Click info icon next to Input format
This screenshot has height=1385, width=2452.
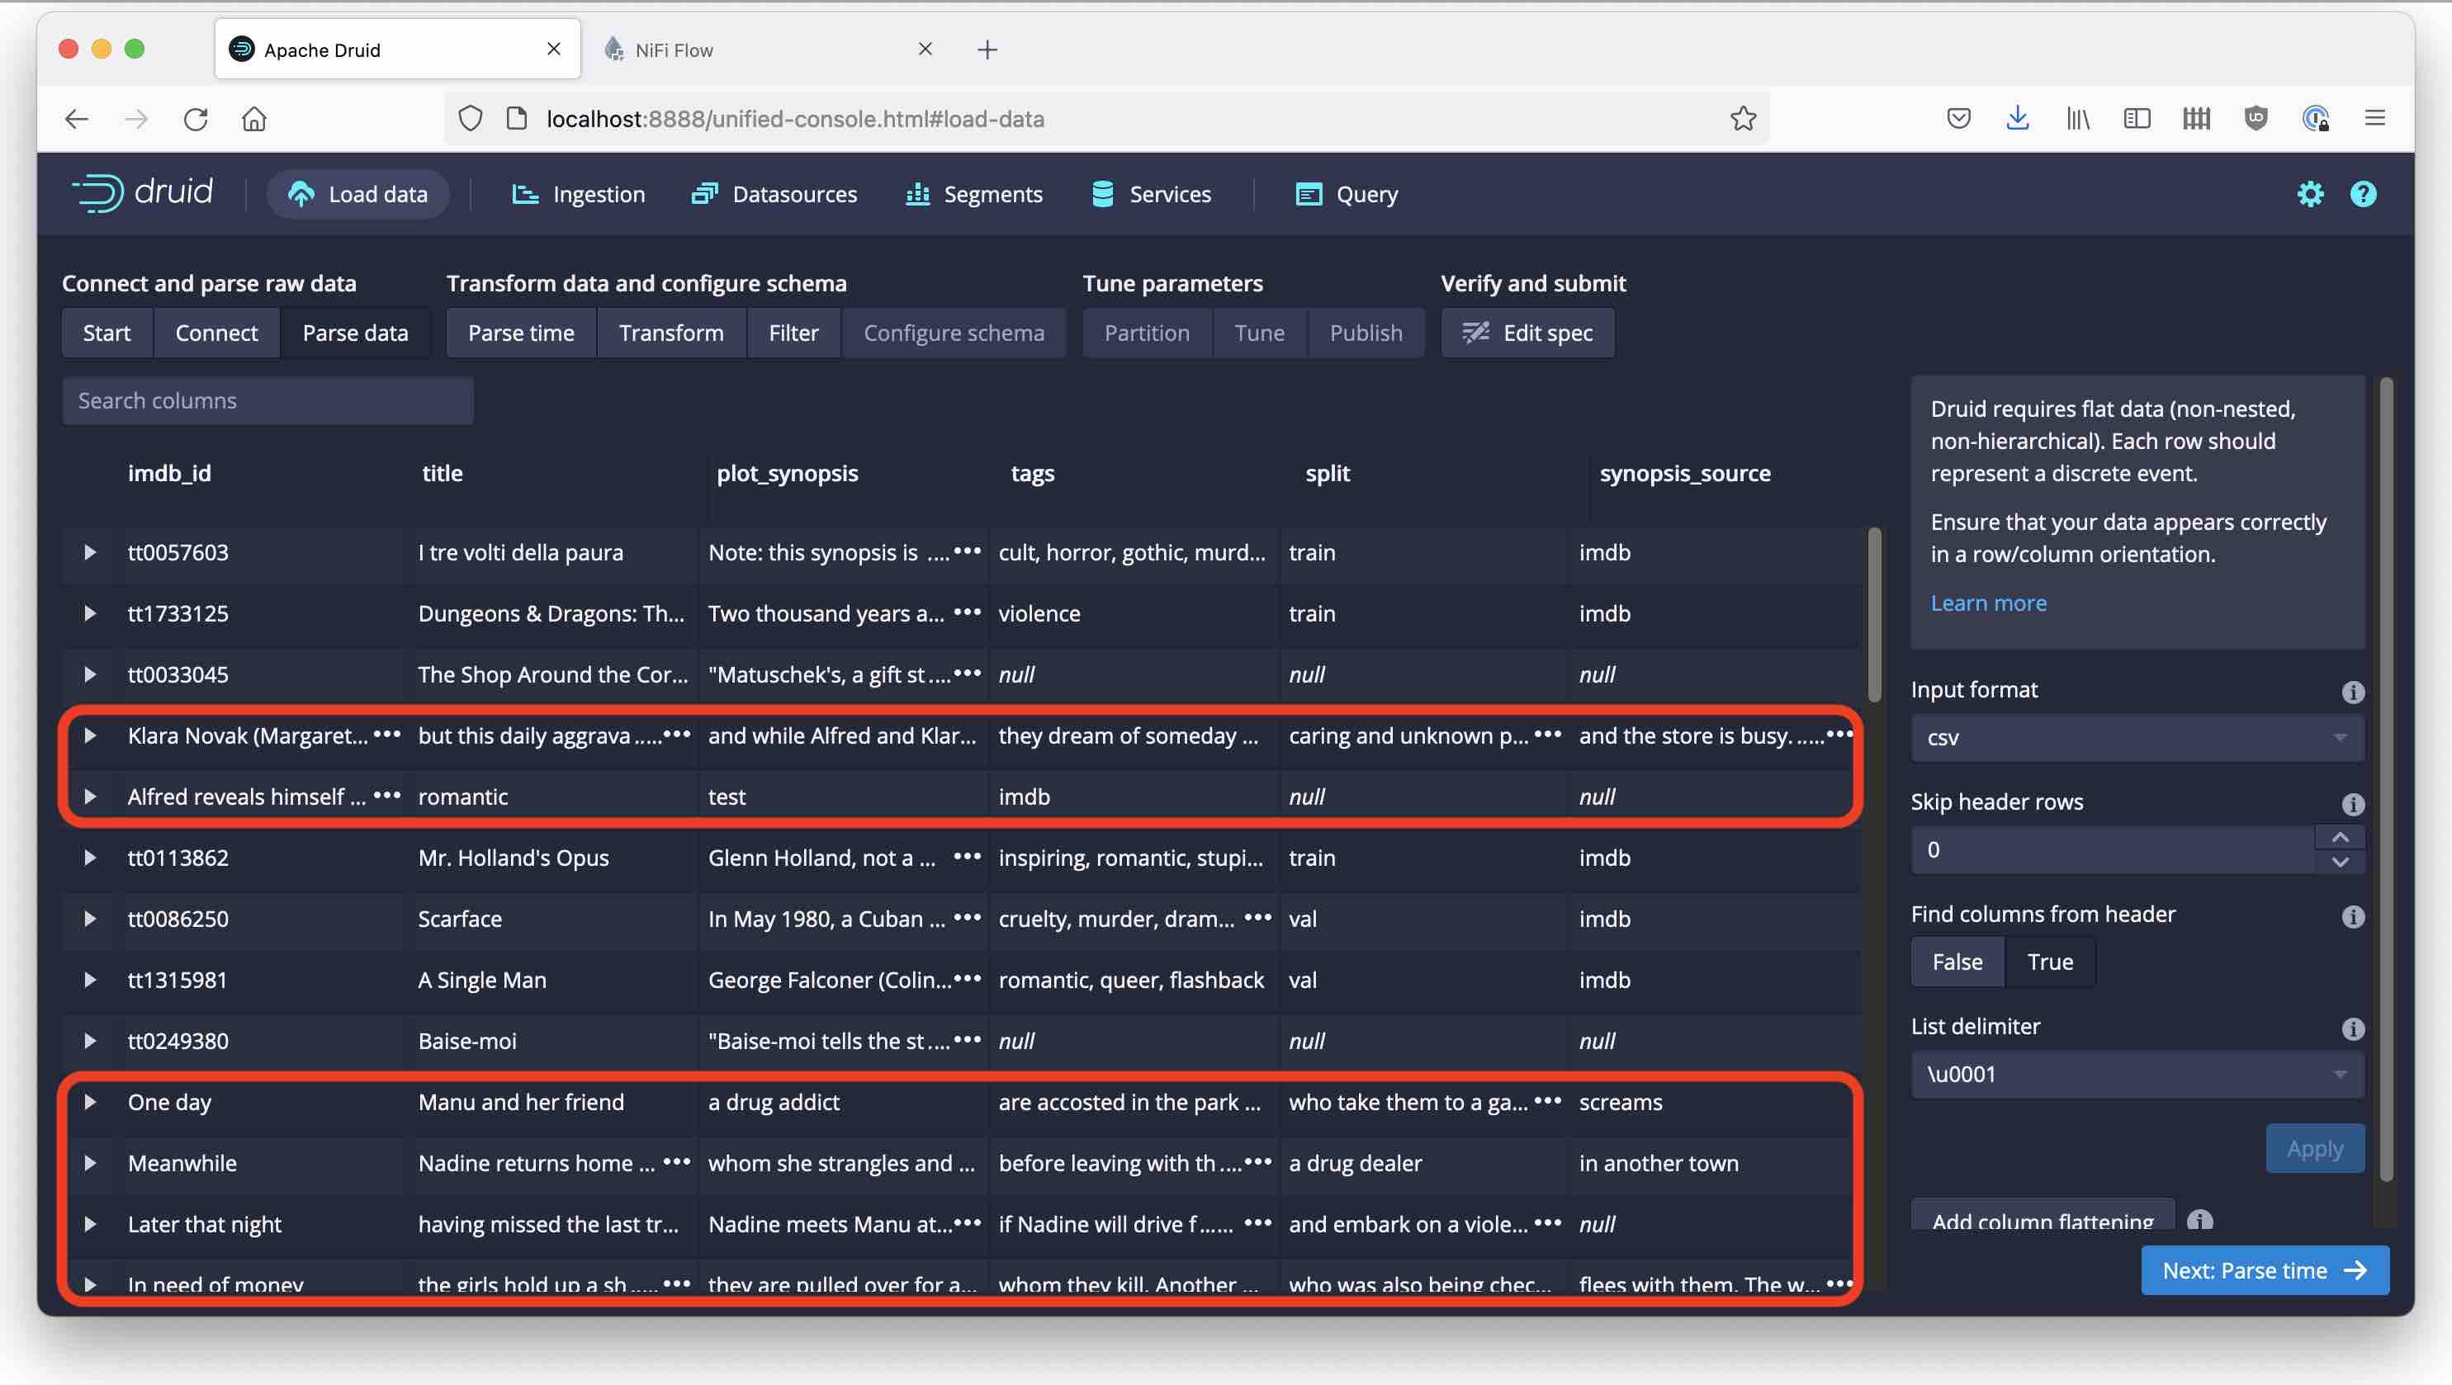pos(2352,692)
